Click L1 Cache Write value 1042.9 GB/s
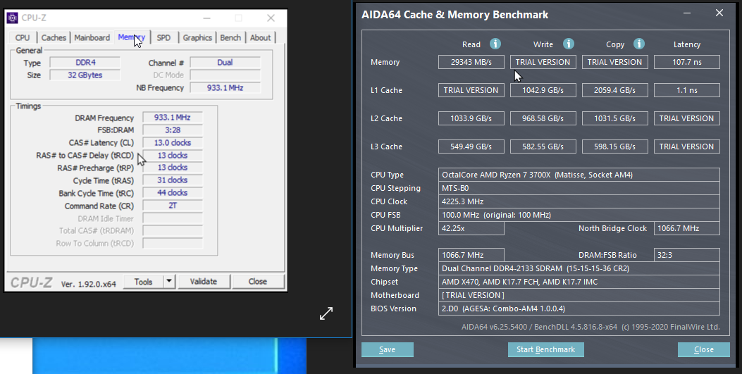742x374 pixels. coord(543,90)
